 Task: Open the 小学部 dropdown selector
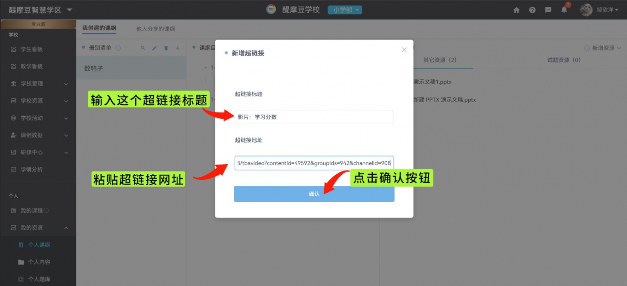[x=345, y=10]
